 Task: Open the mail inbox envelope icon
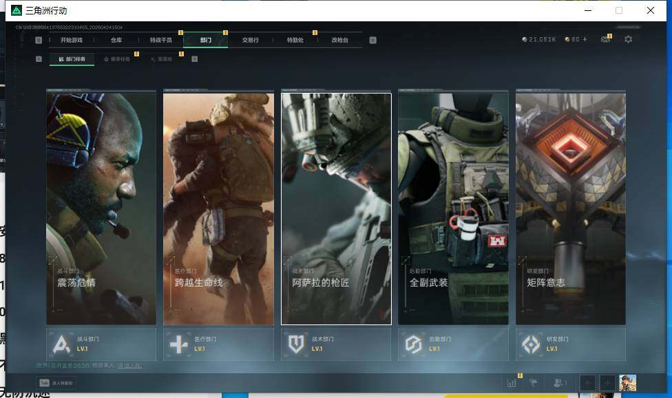point(605,39)
